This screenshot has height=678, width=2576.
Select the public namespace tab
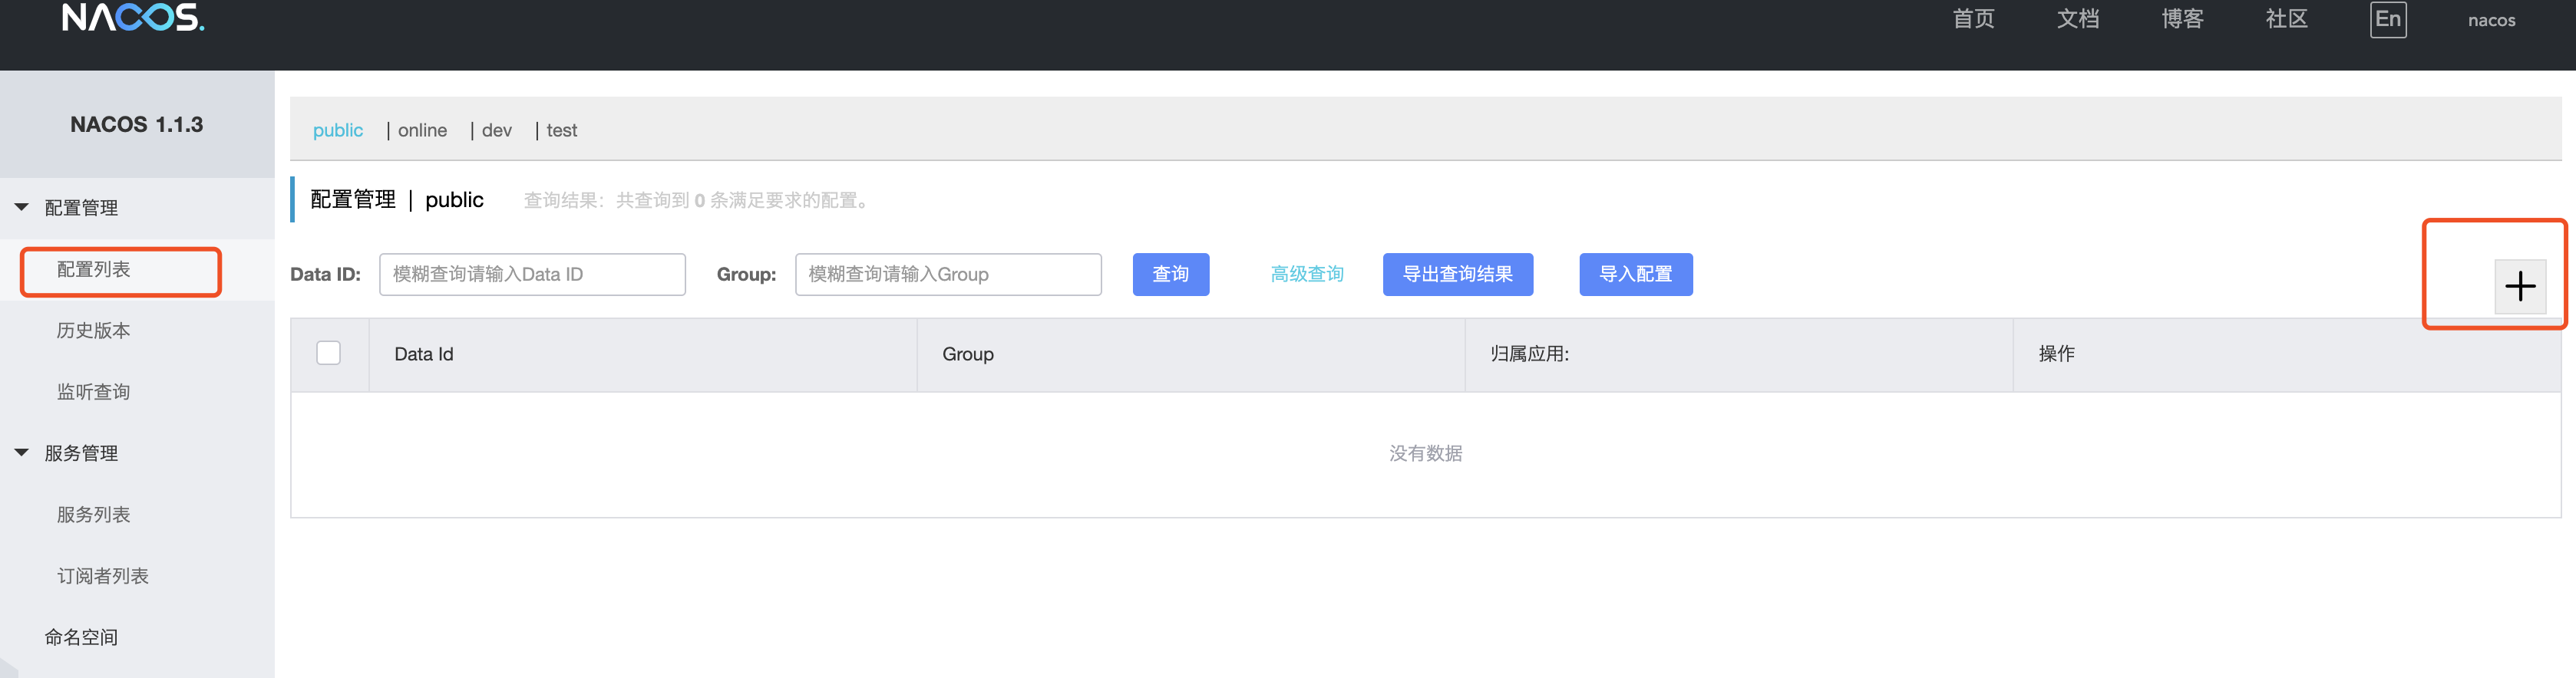[x=338, y=130]
